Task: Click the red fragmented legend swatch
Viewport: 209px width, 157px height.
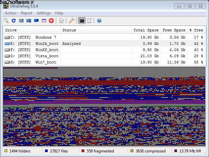Action: click(83, 151)
